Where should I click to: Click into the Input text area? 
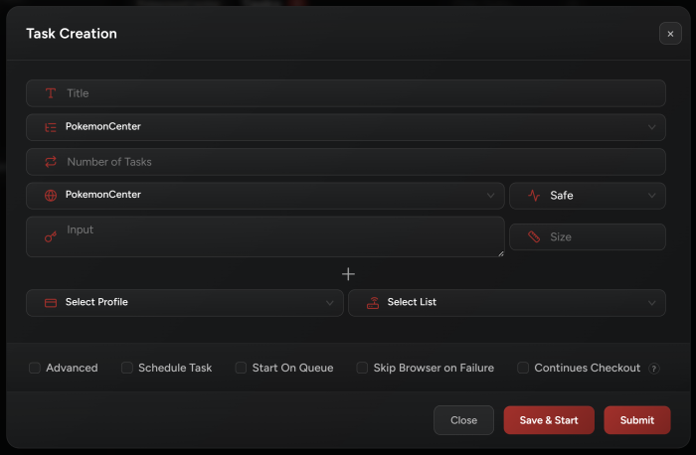pos(265,236)
